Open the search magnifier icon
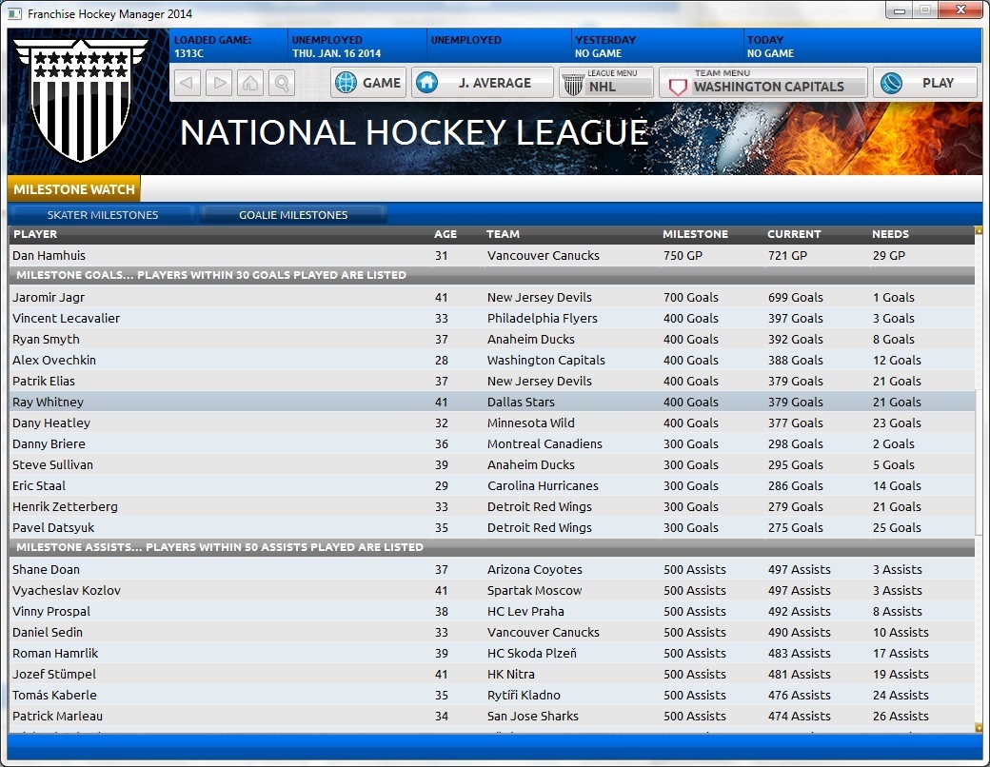 click(x=282, y=83)
